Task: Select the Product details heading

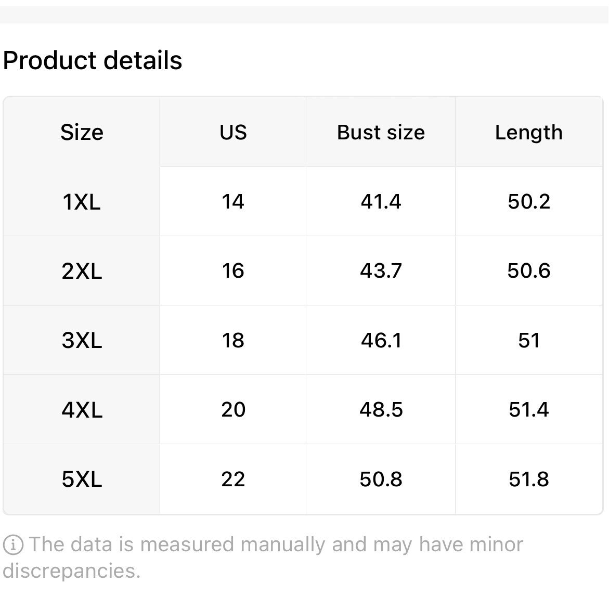Action: tap(93, 61)
